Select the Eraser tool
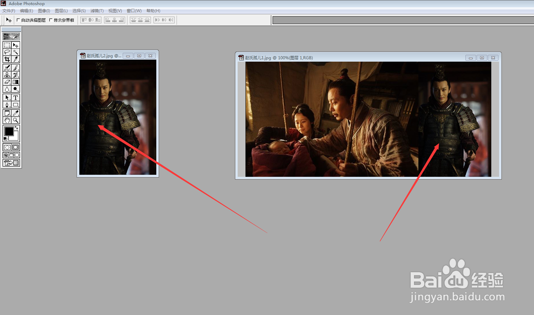 [7, 82]
